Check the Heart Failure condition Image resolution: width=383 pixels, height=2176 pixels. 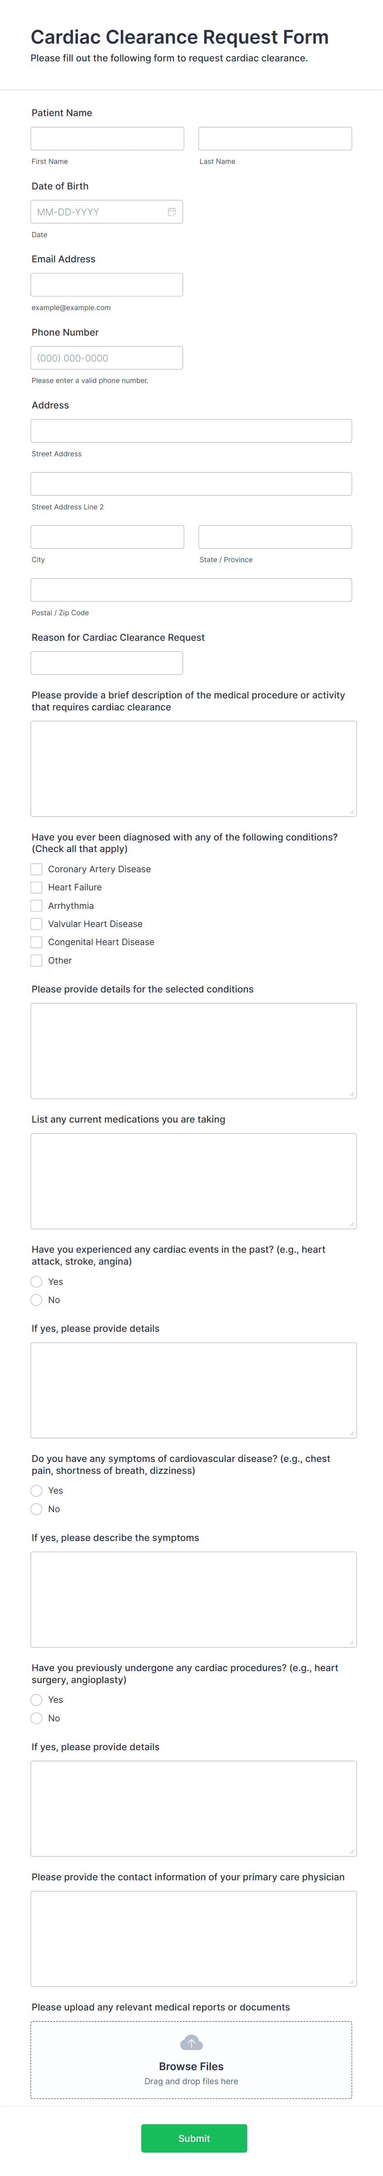(36, 887)
